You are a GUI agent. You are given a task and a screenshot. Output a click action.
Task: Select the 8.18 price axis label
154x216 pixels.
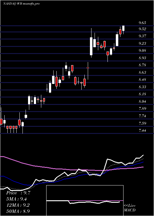pos(142,94)
